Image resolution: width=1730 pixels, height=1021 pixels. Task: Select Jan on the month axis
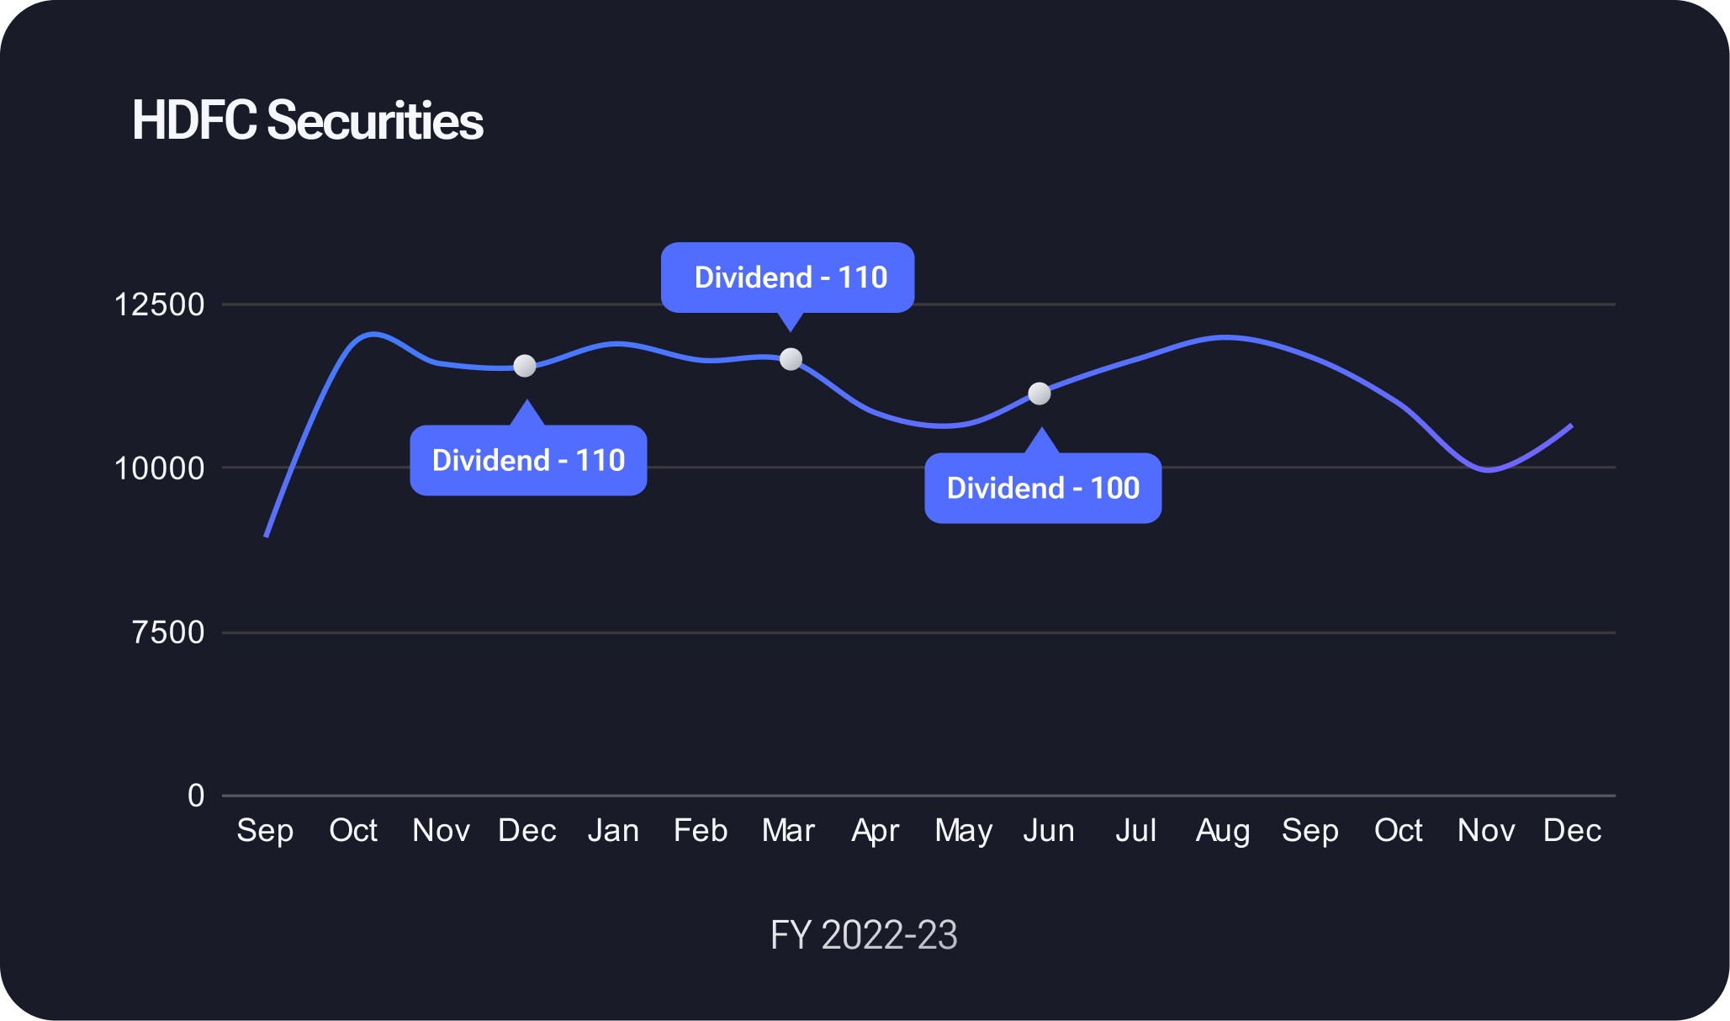click(613, 831)
